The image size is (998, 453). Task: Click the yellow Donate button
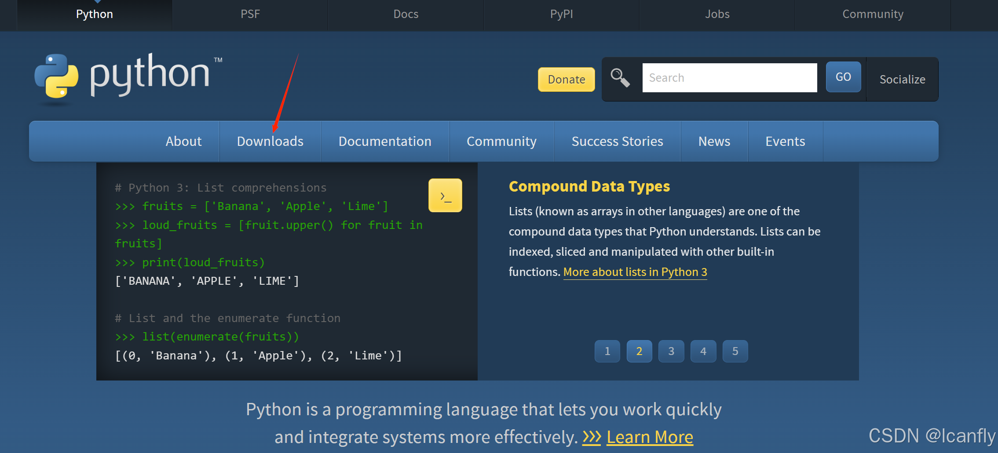567,80
